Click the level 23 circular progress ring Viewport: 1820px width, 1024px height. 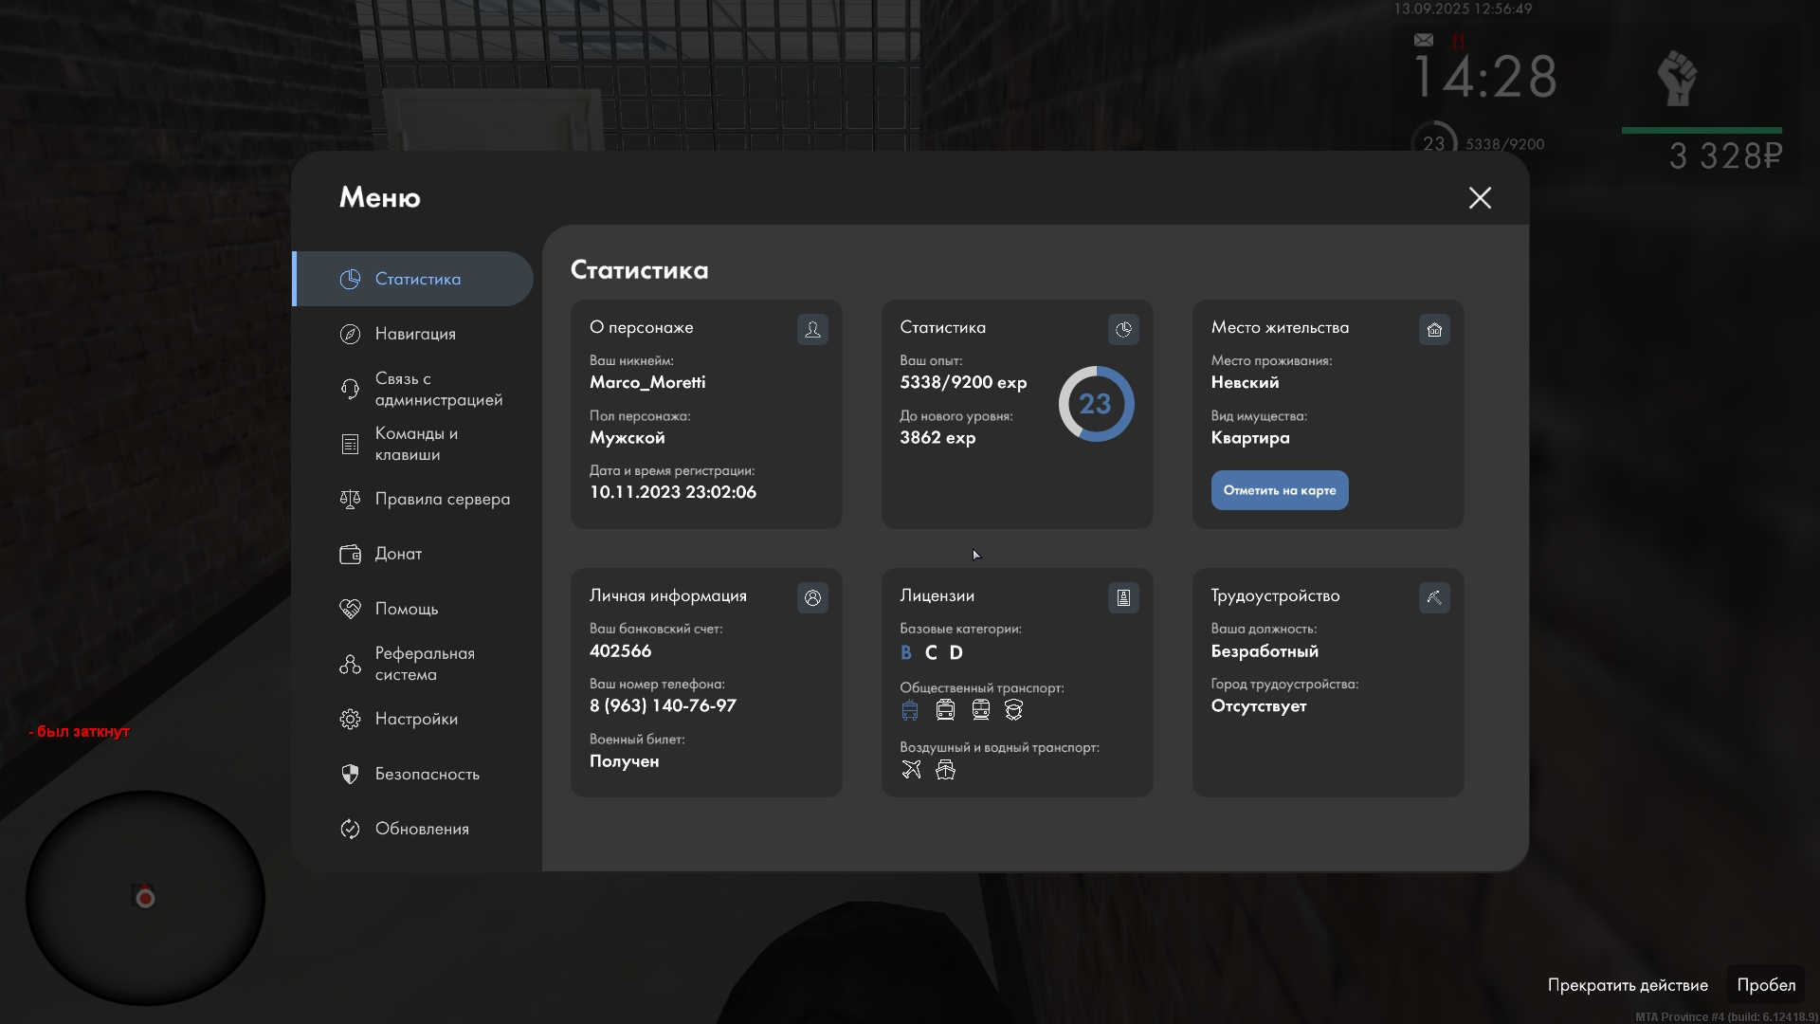[1096, 404]
